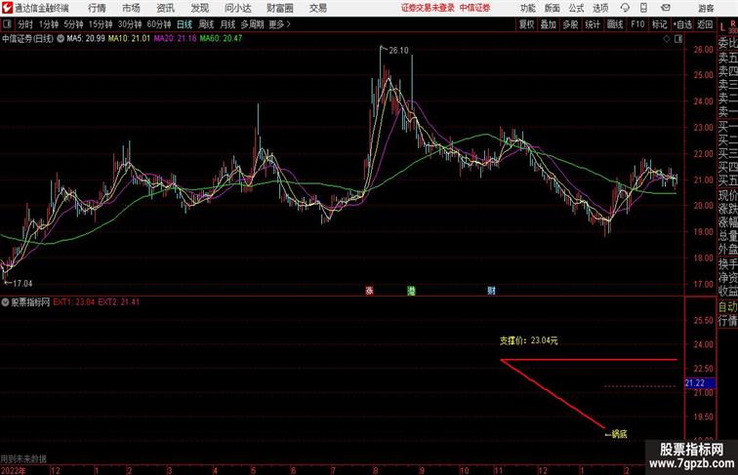The width and height of the screenshot is (738, 475).
Task: Open the 市场 menu
Action: point(131,8)
